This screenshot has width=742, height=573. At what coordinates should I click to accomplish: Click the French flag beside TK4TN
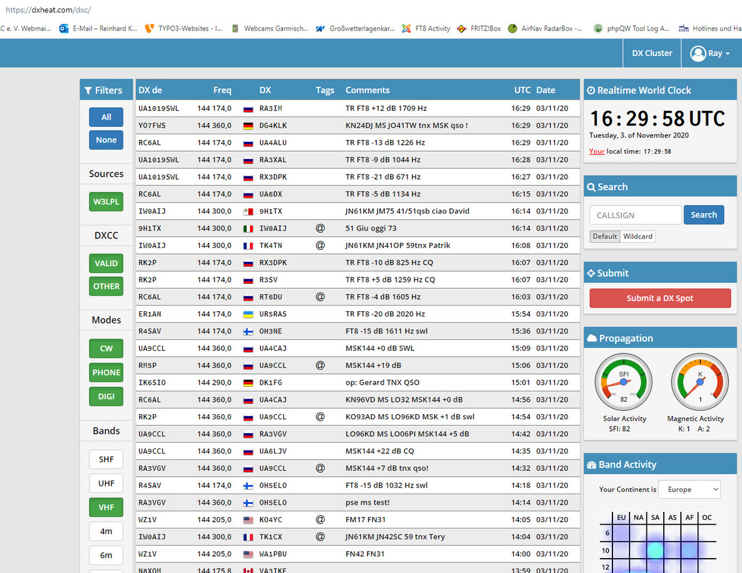pos(248,245)
